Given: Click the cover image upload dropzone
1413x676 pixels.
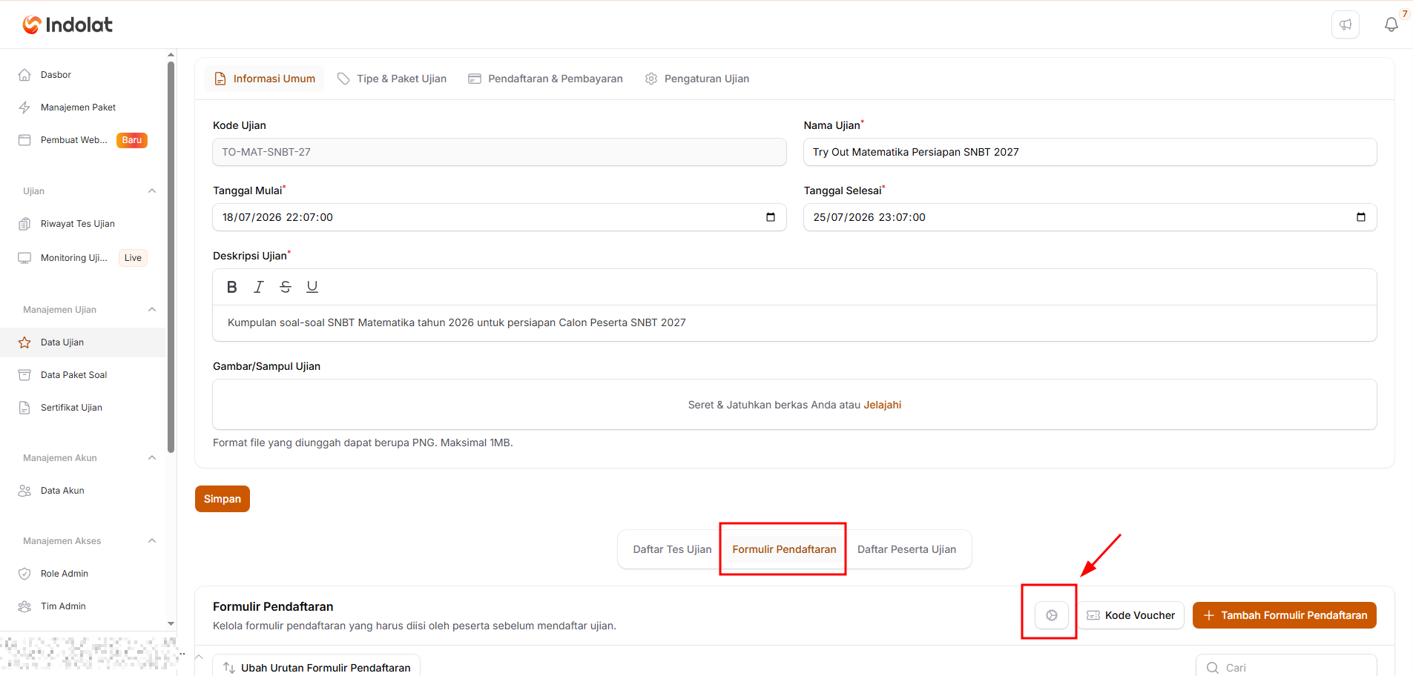Looking at the screenshot, I should (794, 405).
